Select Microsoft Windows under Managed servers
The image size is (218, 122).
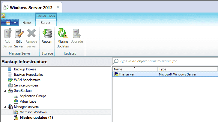[33, 112]
